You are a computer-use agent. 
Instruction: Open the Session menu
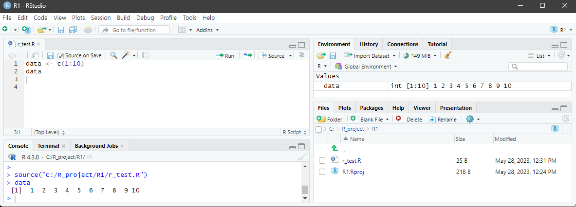coord(101,17)
